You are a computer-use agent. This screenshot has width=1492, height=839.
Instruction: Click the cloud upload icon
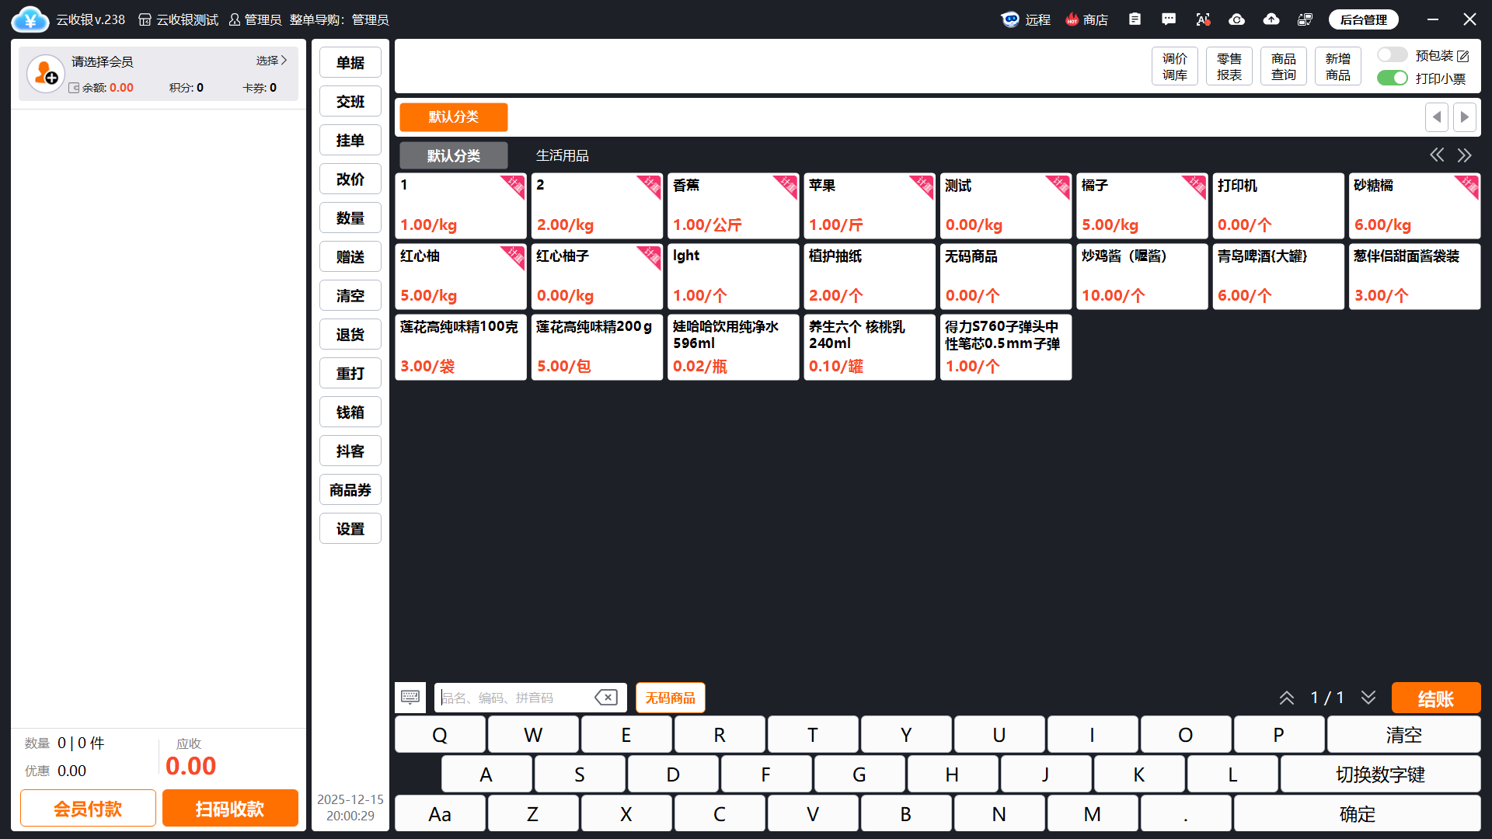1271,19
